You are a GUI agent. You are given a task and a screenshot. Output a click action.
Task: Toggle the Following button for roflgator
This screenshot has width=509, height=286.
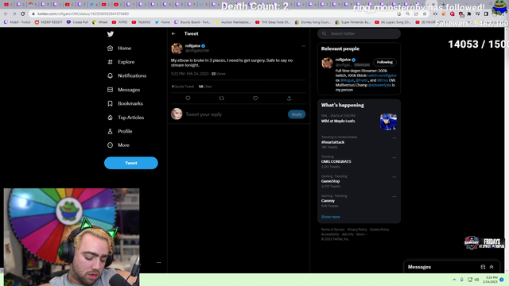(385, 62)
